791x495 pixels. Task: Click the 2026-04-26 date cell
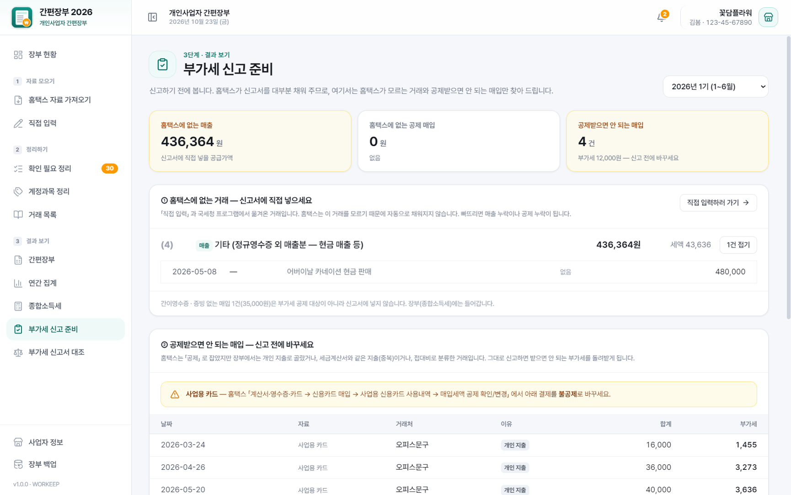click(183, 467)
